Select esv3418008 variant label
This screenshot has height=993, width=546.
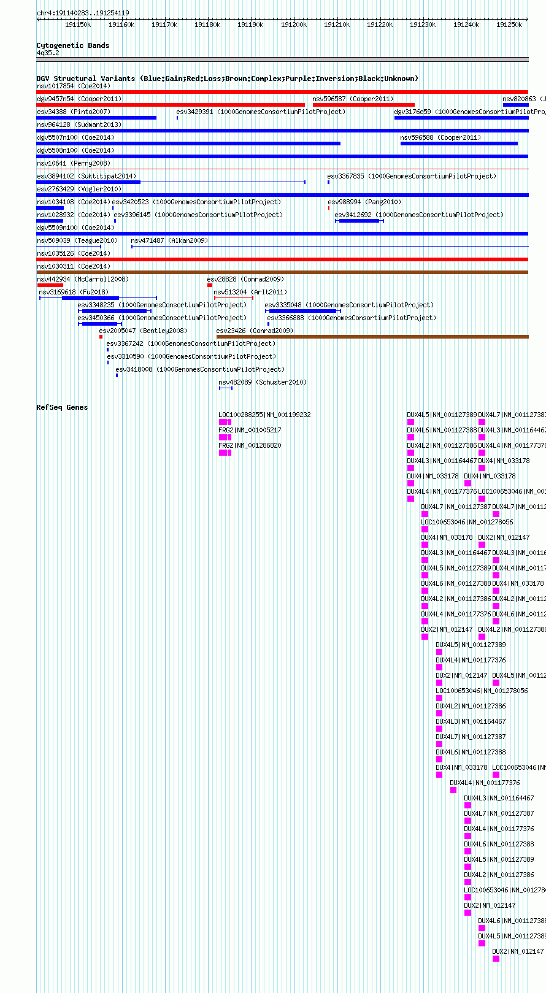pyautogui.click(x=200, y=369)
